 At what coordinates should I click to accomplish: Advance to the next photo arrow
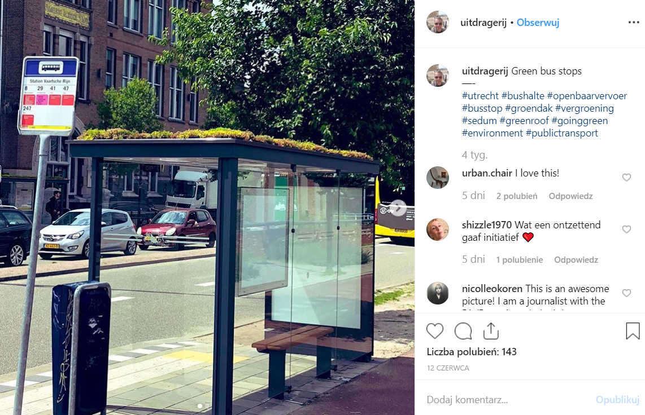[398, 207]
